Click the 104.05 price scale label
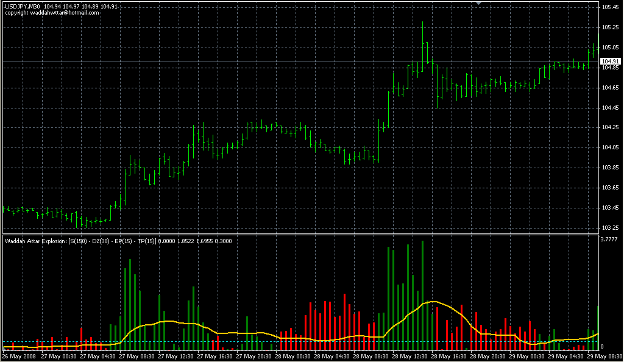 [x=610, y=147]
